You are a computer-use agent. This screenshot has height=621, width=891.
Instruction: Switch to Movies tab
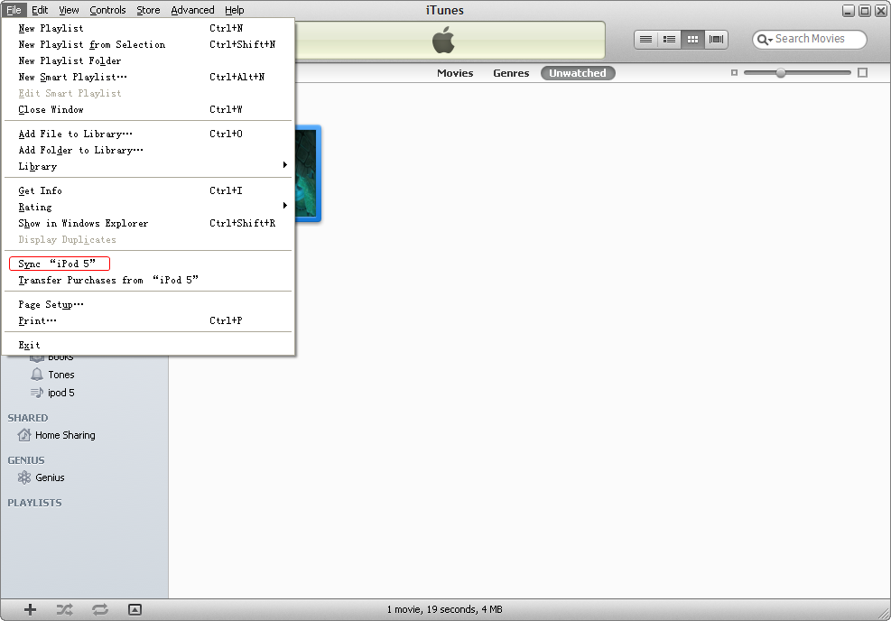click(x=455, y=73)
